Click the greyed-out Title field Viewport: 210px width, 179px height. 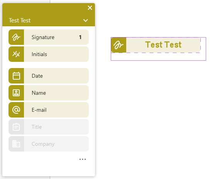click(49, 127)
